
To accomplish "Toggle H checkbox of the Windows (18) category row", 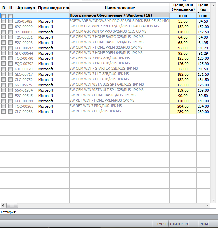I will click(x=11, y=16).
